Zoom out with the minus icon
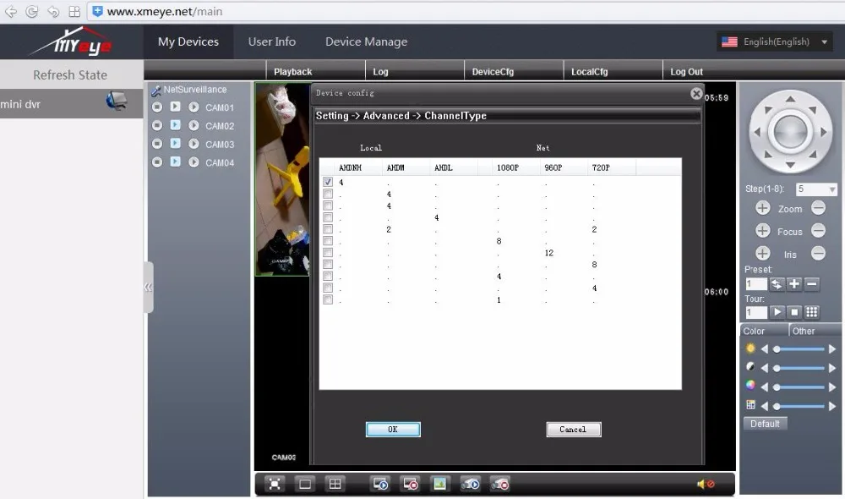845x499 pixels. pyautogui.click(x=818, y=208)
